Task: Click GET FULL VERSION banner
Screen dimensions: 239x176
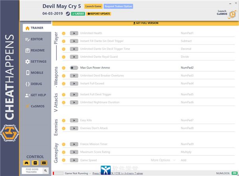Action: (145, 23)
